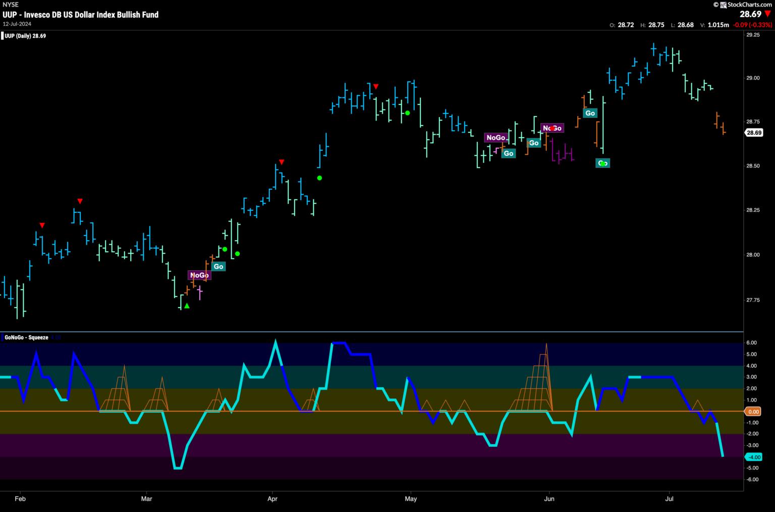Click the 28.69 price tag on the axis
Screen dimensions: 775x512
pyautogui.click(x=753, y=133)
